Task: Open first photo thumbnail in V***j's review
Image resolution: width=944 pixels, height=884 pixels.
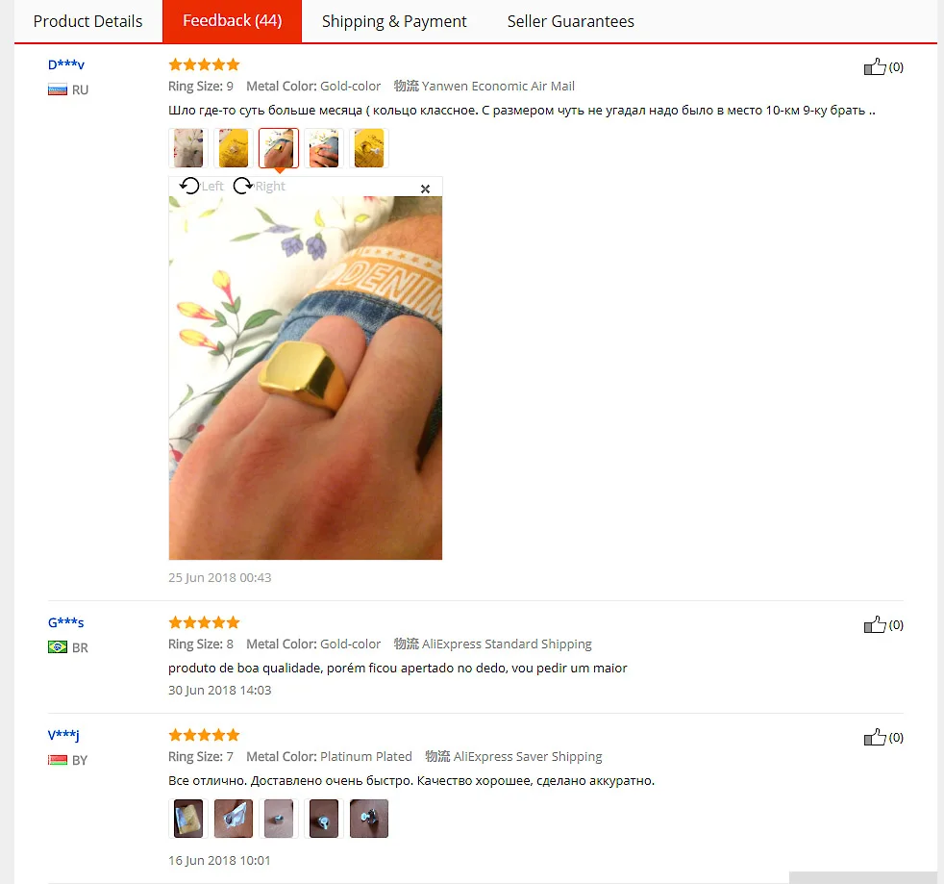Action: (x=188, y=819)
